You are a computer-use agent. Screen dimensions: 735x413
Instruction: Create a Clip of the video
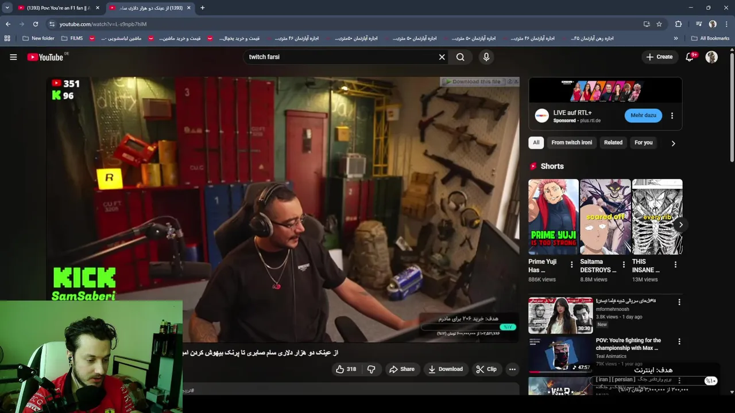click(486, 369)
